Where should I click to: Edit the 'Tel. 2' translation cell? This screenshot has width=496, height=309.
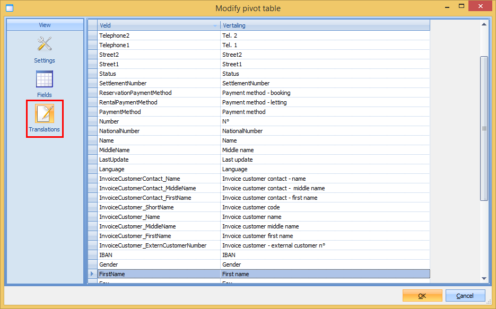click(x=325, y=36)
